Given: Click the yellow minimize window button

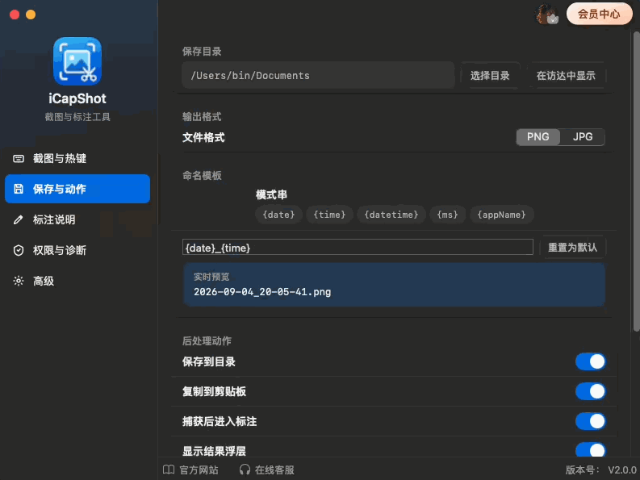Looking at the screenshot, I should [x=31, y=15].
